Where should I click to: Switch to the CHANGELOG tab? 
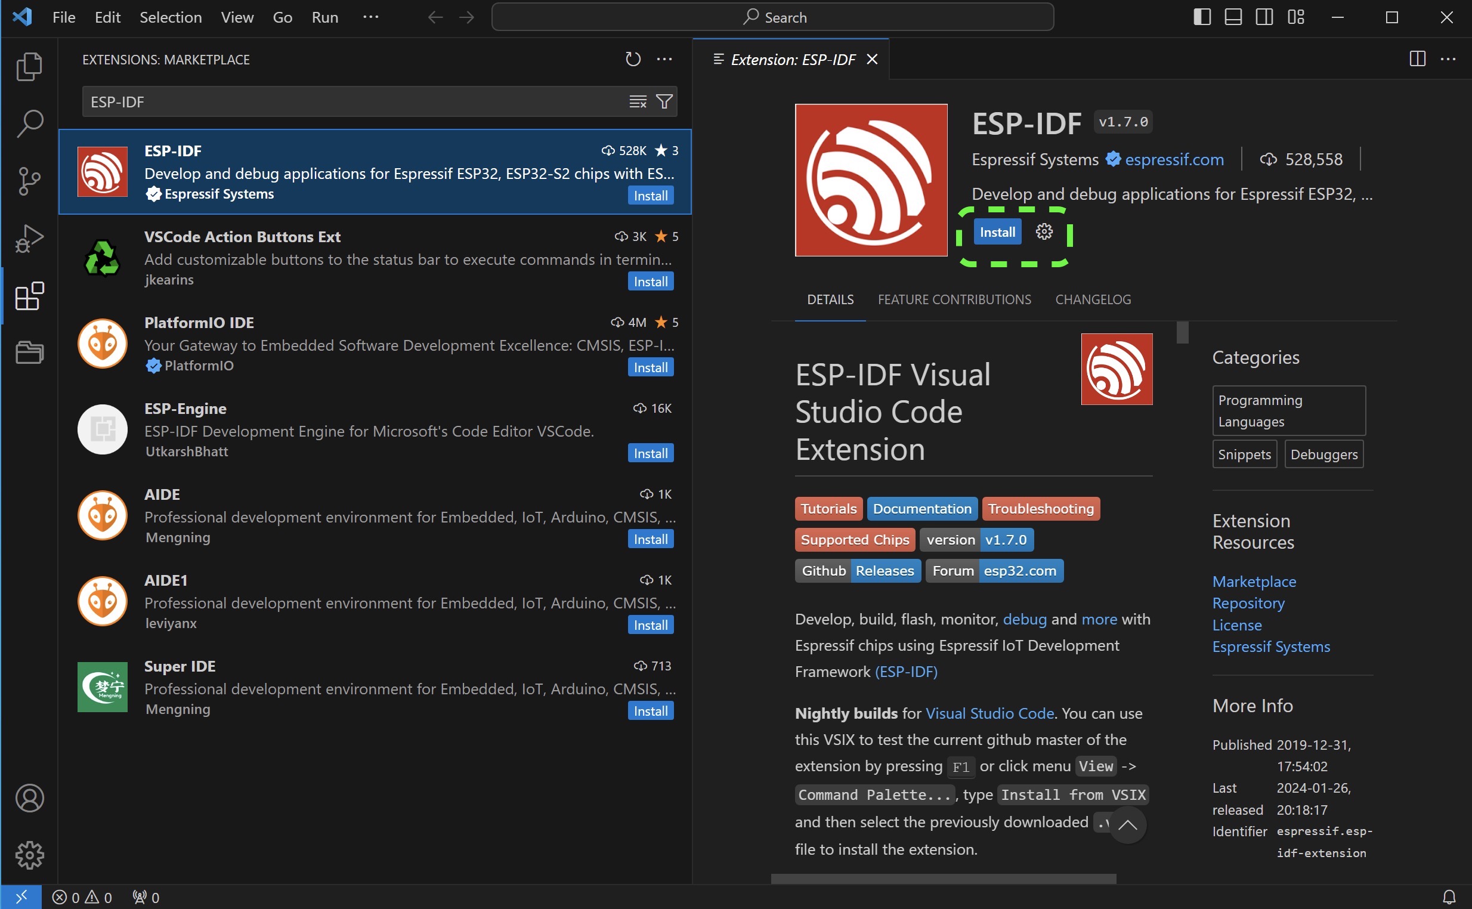[1093, 299]
